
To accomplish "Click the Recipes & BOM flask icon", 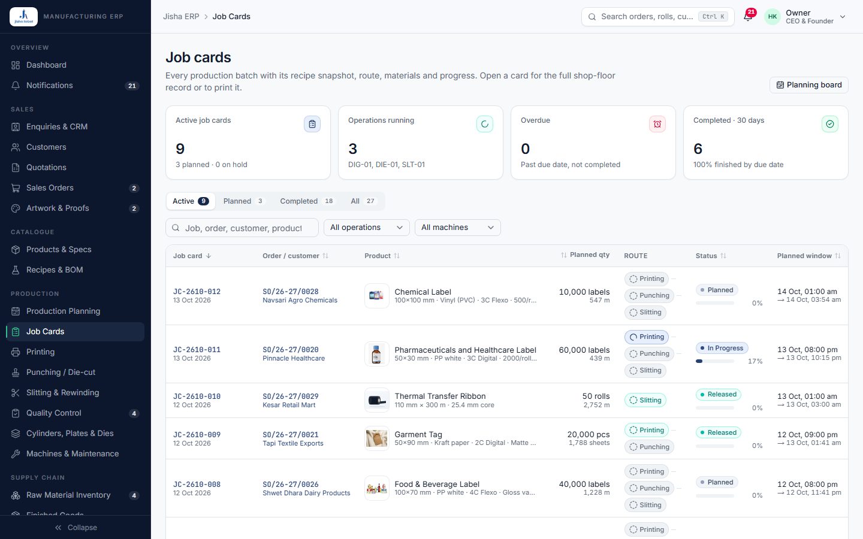I will [16, 270].
